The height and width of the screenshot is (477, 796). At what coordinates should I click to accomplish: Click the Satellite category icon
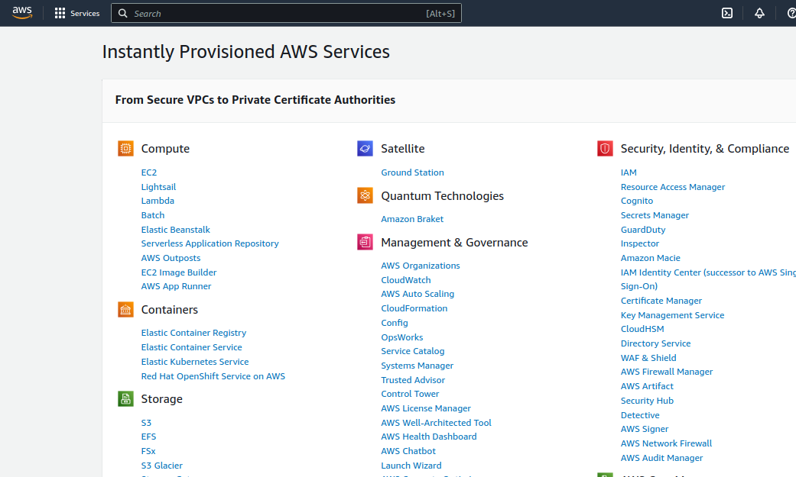(365, 149)
